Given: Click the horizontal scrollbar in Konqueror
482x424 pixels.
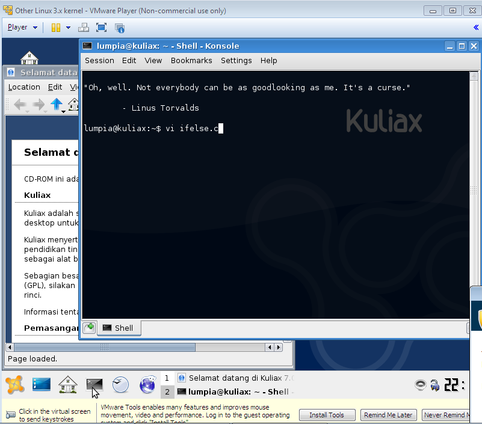Looking at the screenshot, I should [x=102, y=347].
